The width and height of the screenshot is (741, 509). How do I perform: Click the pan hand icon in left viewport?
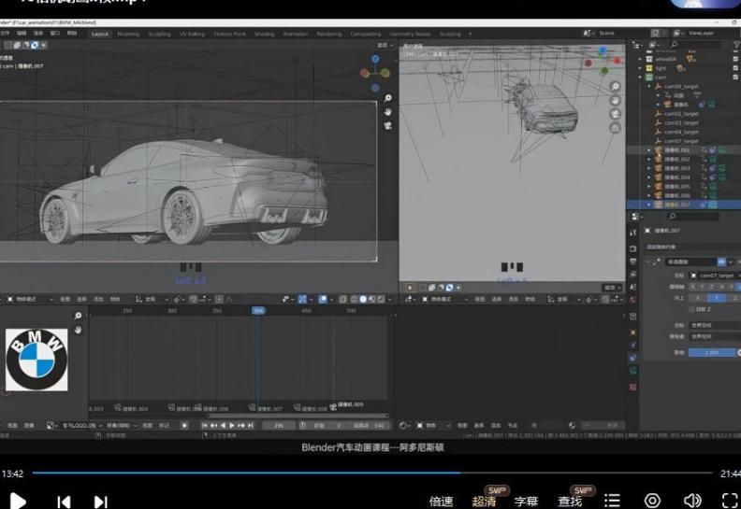tap(388, 112)
